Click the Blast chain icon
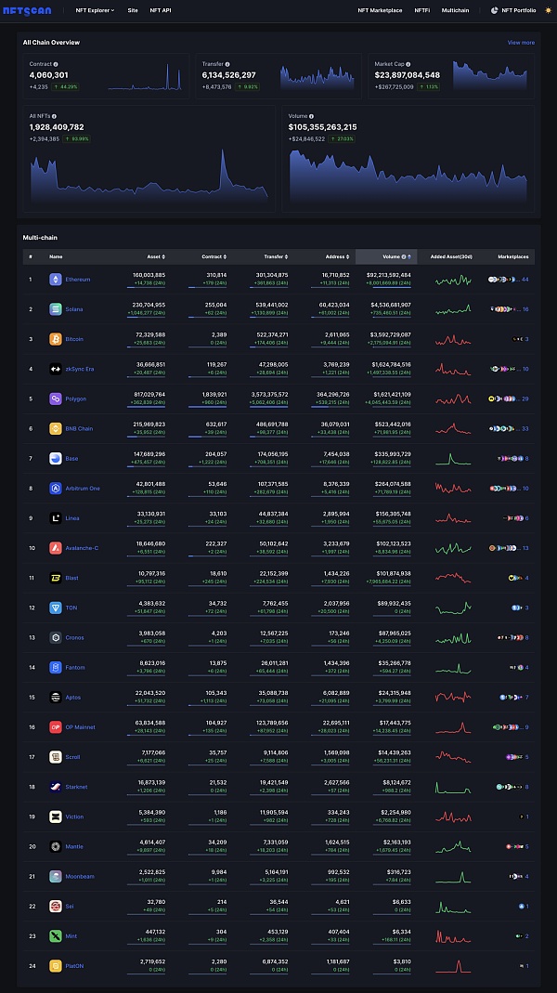Screen dimensions: 557x993 click(56, 578)
